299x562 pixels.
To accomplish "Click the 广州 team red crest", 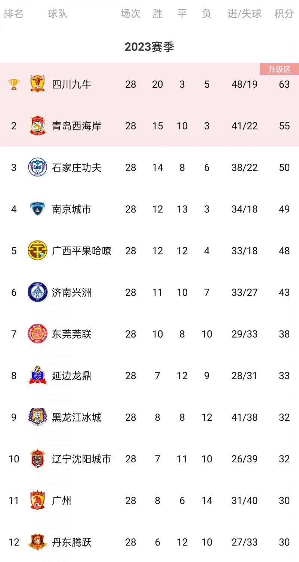I will [38, 501].
